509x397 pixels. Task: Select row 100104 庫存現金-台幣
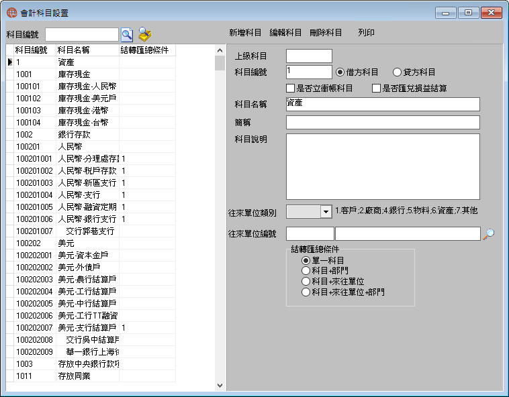[x=91, y=123]
